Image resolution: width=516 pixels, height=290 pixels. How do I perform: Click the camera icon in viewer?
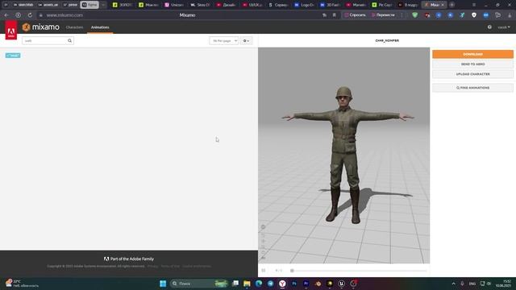[x=264, y=258]
